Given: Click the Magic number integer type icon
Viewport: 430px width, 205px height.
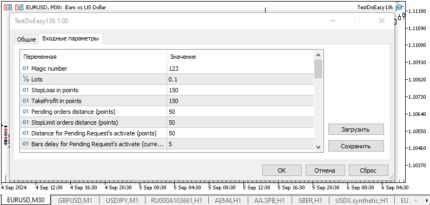Looking at the screenshot, I should (x=25, y=69).
